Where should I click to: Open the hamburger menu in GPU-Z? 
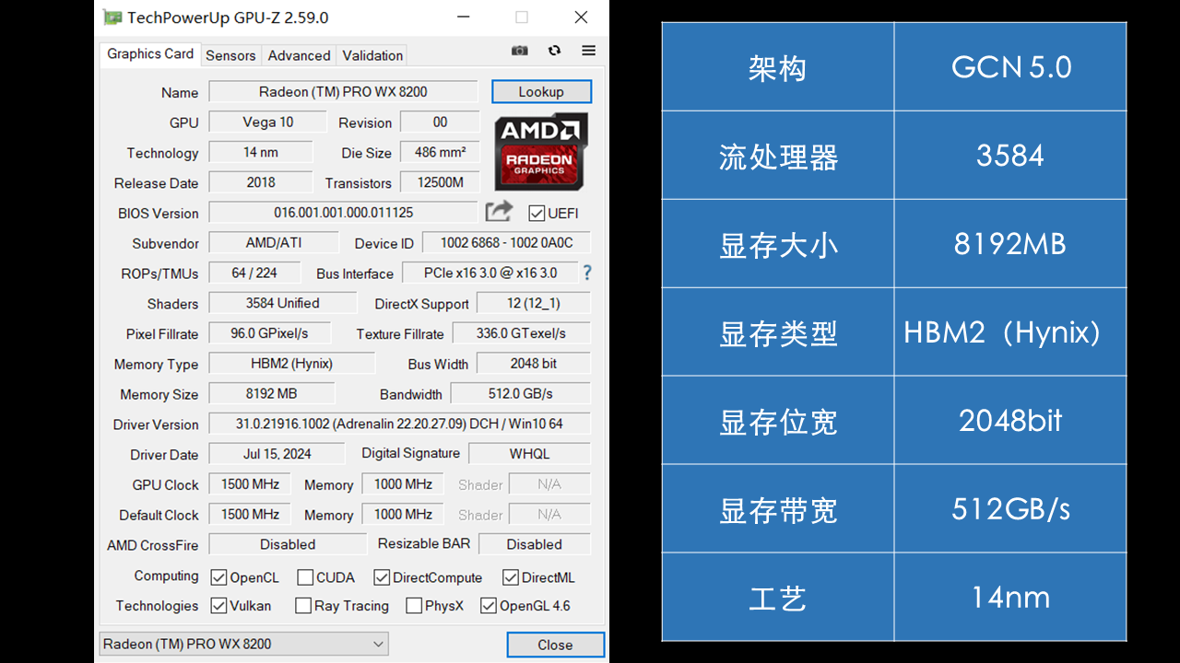[x=588, y=51]
